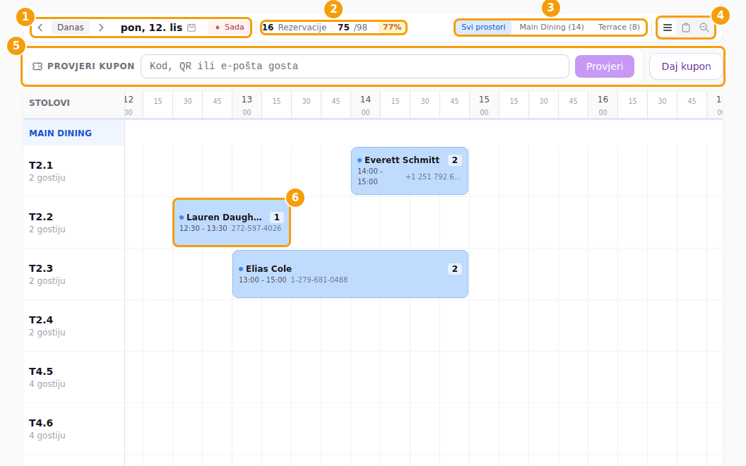
Task: Click phone number 1-279-681-0488
Action: 319,280
